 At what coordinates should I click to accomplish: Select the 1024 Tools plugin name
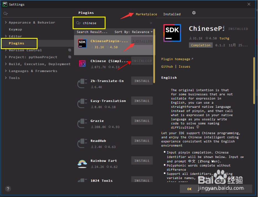pyautogui.click(x=101, y=181)
